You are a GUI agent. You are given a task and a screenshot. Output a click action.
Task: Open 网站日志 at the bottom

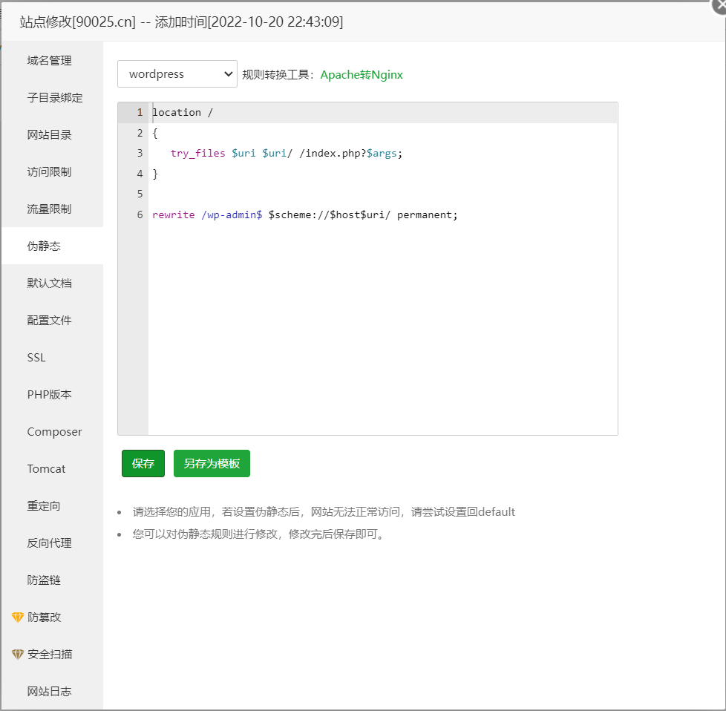(48, 691)
